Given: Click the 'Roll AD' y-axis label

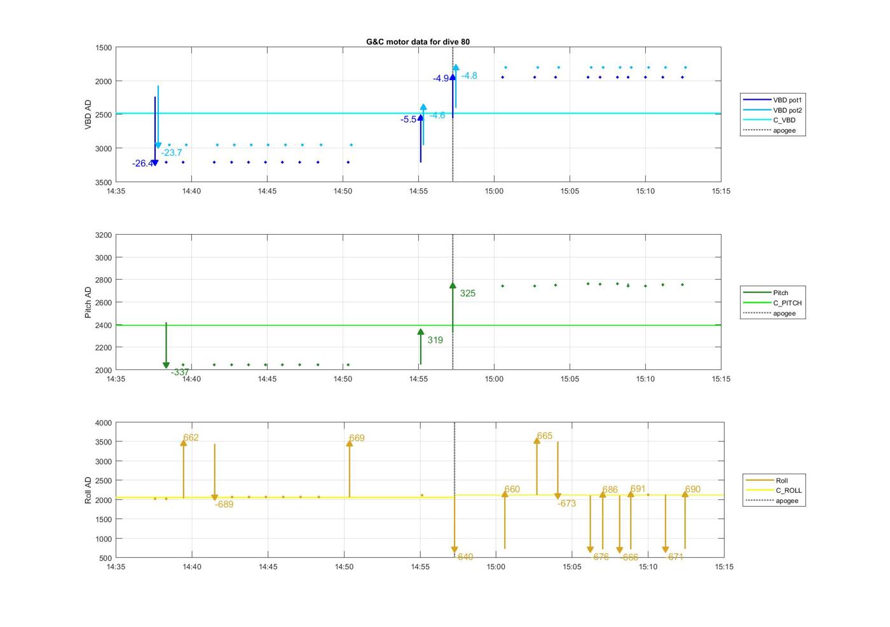Looking at the screenshot, I should [x=88, y=490].
